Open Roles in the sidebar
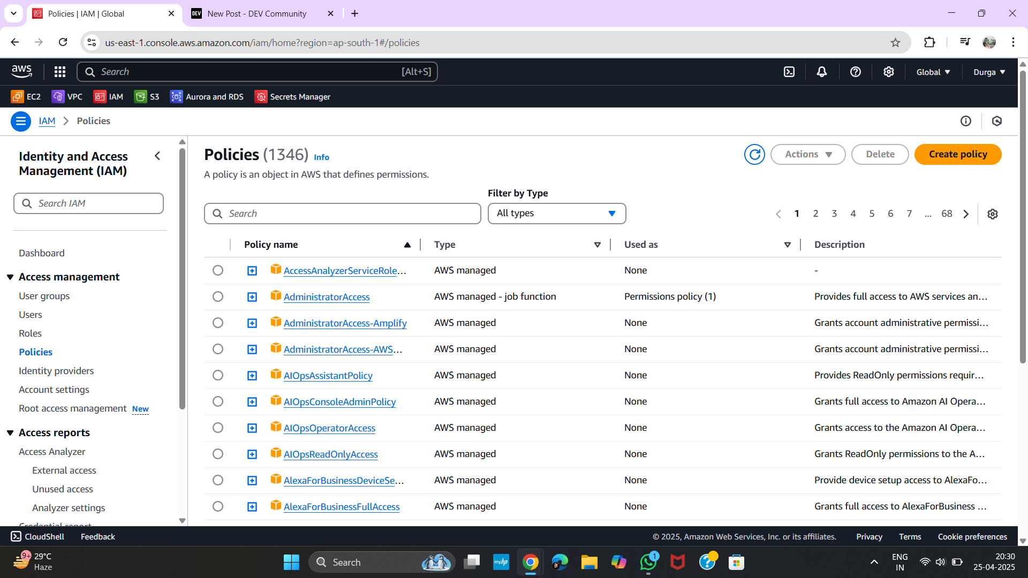This screenshot has width=1028, height=578. click(x=30, y=333)
